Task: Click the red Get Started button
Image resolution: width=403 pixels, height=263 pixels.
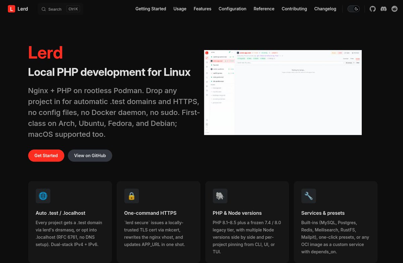Action: 46,156
